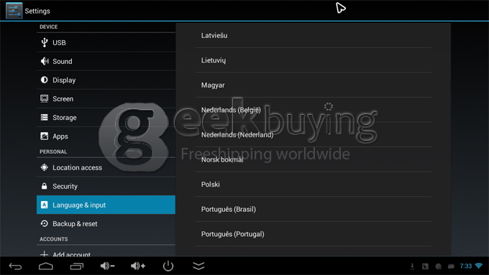The image size is (489, 275).
Task: Open Backup & reset settings
Action: 106,223
